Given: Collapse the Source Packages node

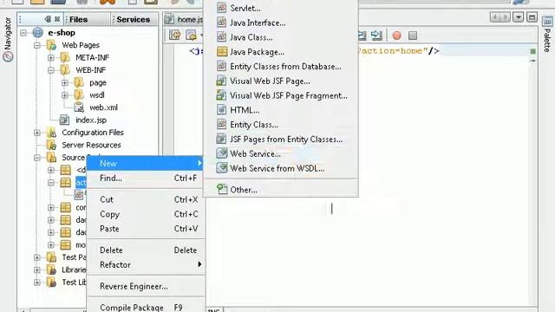Looking at the screenshot, I should [x=36, y=158].
